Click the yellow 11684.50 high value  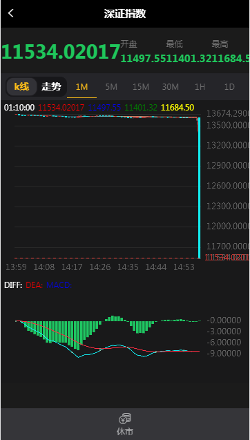tap(178, 108)
